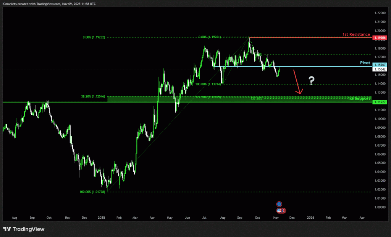391x237 pixels.
Task: Click the red 1.19206 resistance price tag
Action: click(x=380, y=38)
